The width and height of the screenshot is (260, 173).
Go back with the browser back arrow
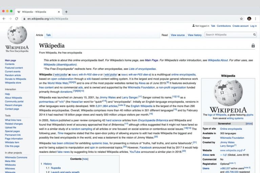pyautogui.click(x=4, y=19)
